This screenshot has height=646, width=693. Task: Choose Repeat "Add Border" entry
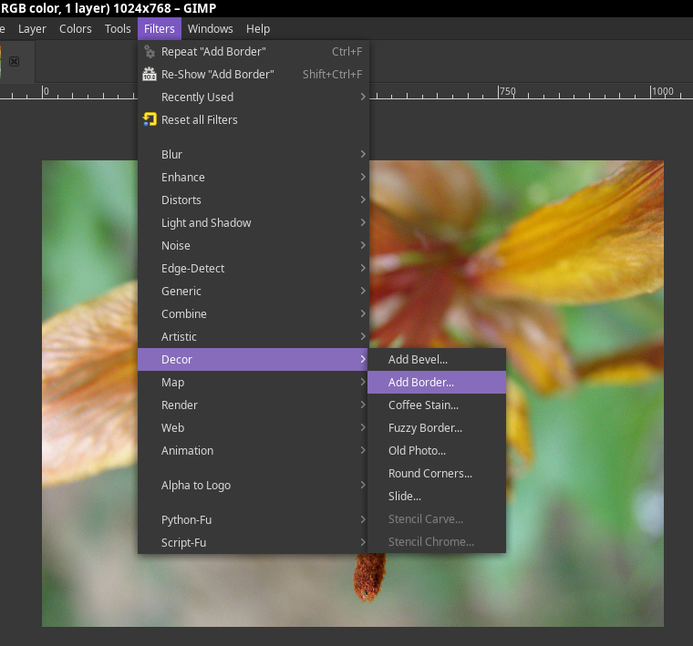(253, 52)
